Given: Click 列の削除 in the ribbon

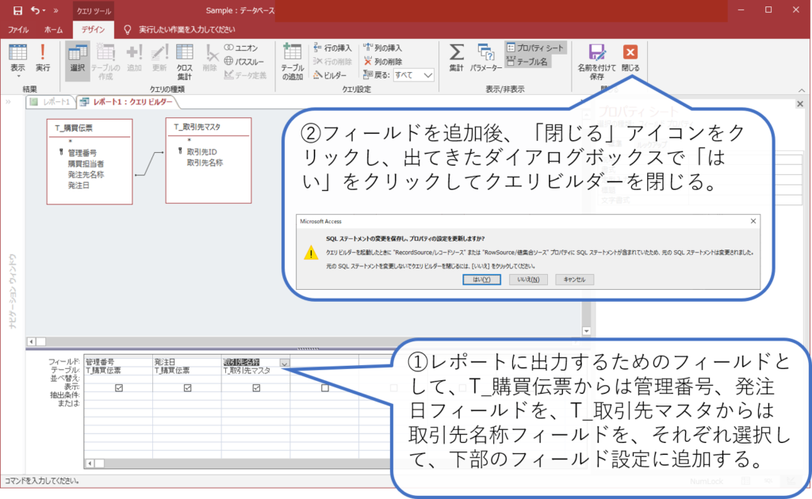Looking at the screenshot, I should click(383, 62).
